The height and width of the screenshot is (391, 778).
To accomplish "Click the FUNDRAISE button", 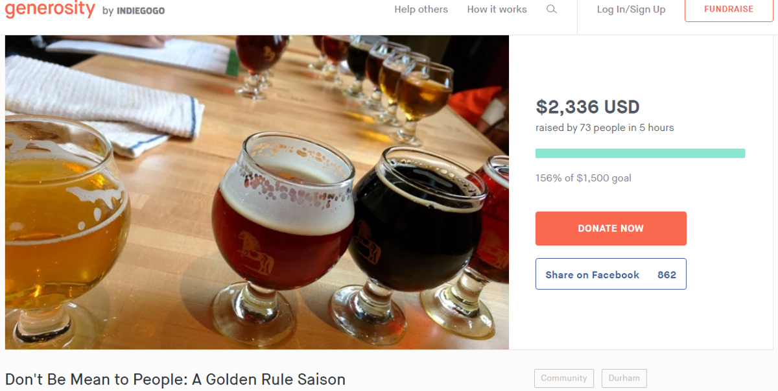I will (x=729, y=10).
